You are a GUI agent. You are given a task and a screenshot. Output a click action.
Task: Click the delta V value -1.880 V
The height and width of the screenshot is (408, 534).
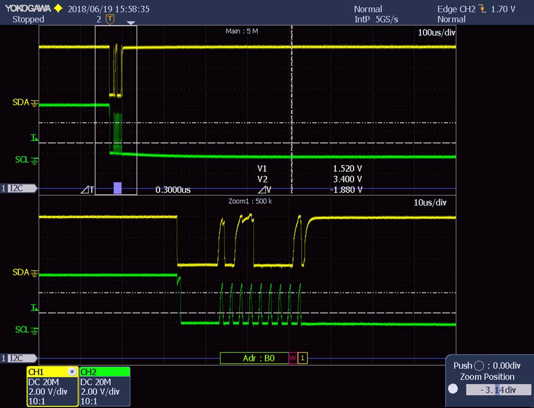[x=346, y=189]
